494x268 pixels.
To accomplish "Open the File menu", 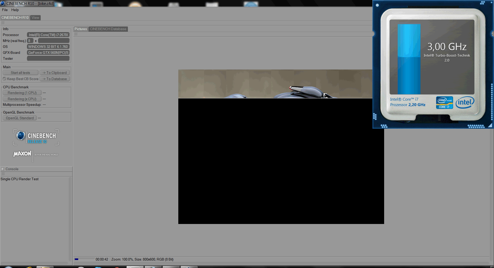I will 5,10.
